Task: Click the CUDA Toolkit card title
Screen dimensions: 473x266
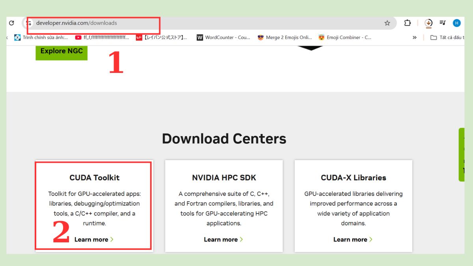Action: pos(94,178)
